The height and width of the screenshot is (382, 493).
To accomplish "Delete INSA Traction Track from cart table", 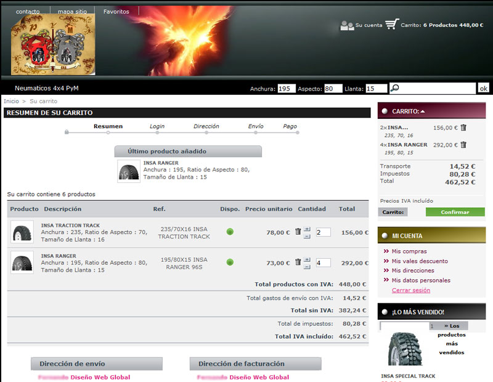I will [x=298, y=232].
